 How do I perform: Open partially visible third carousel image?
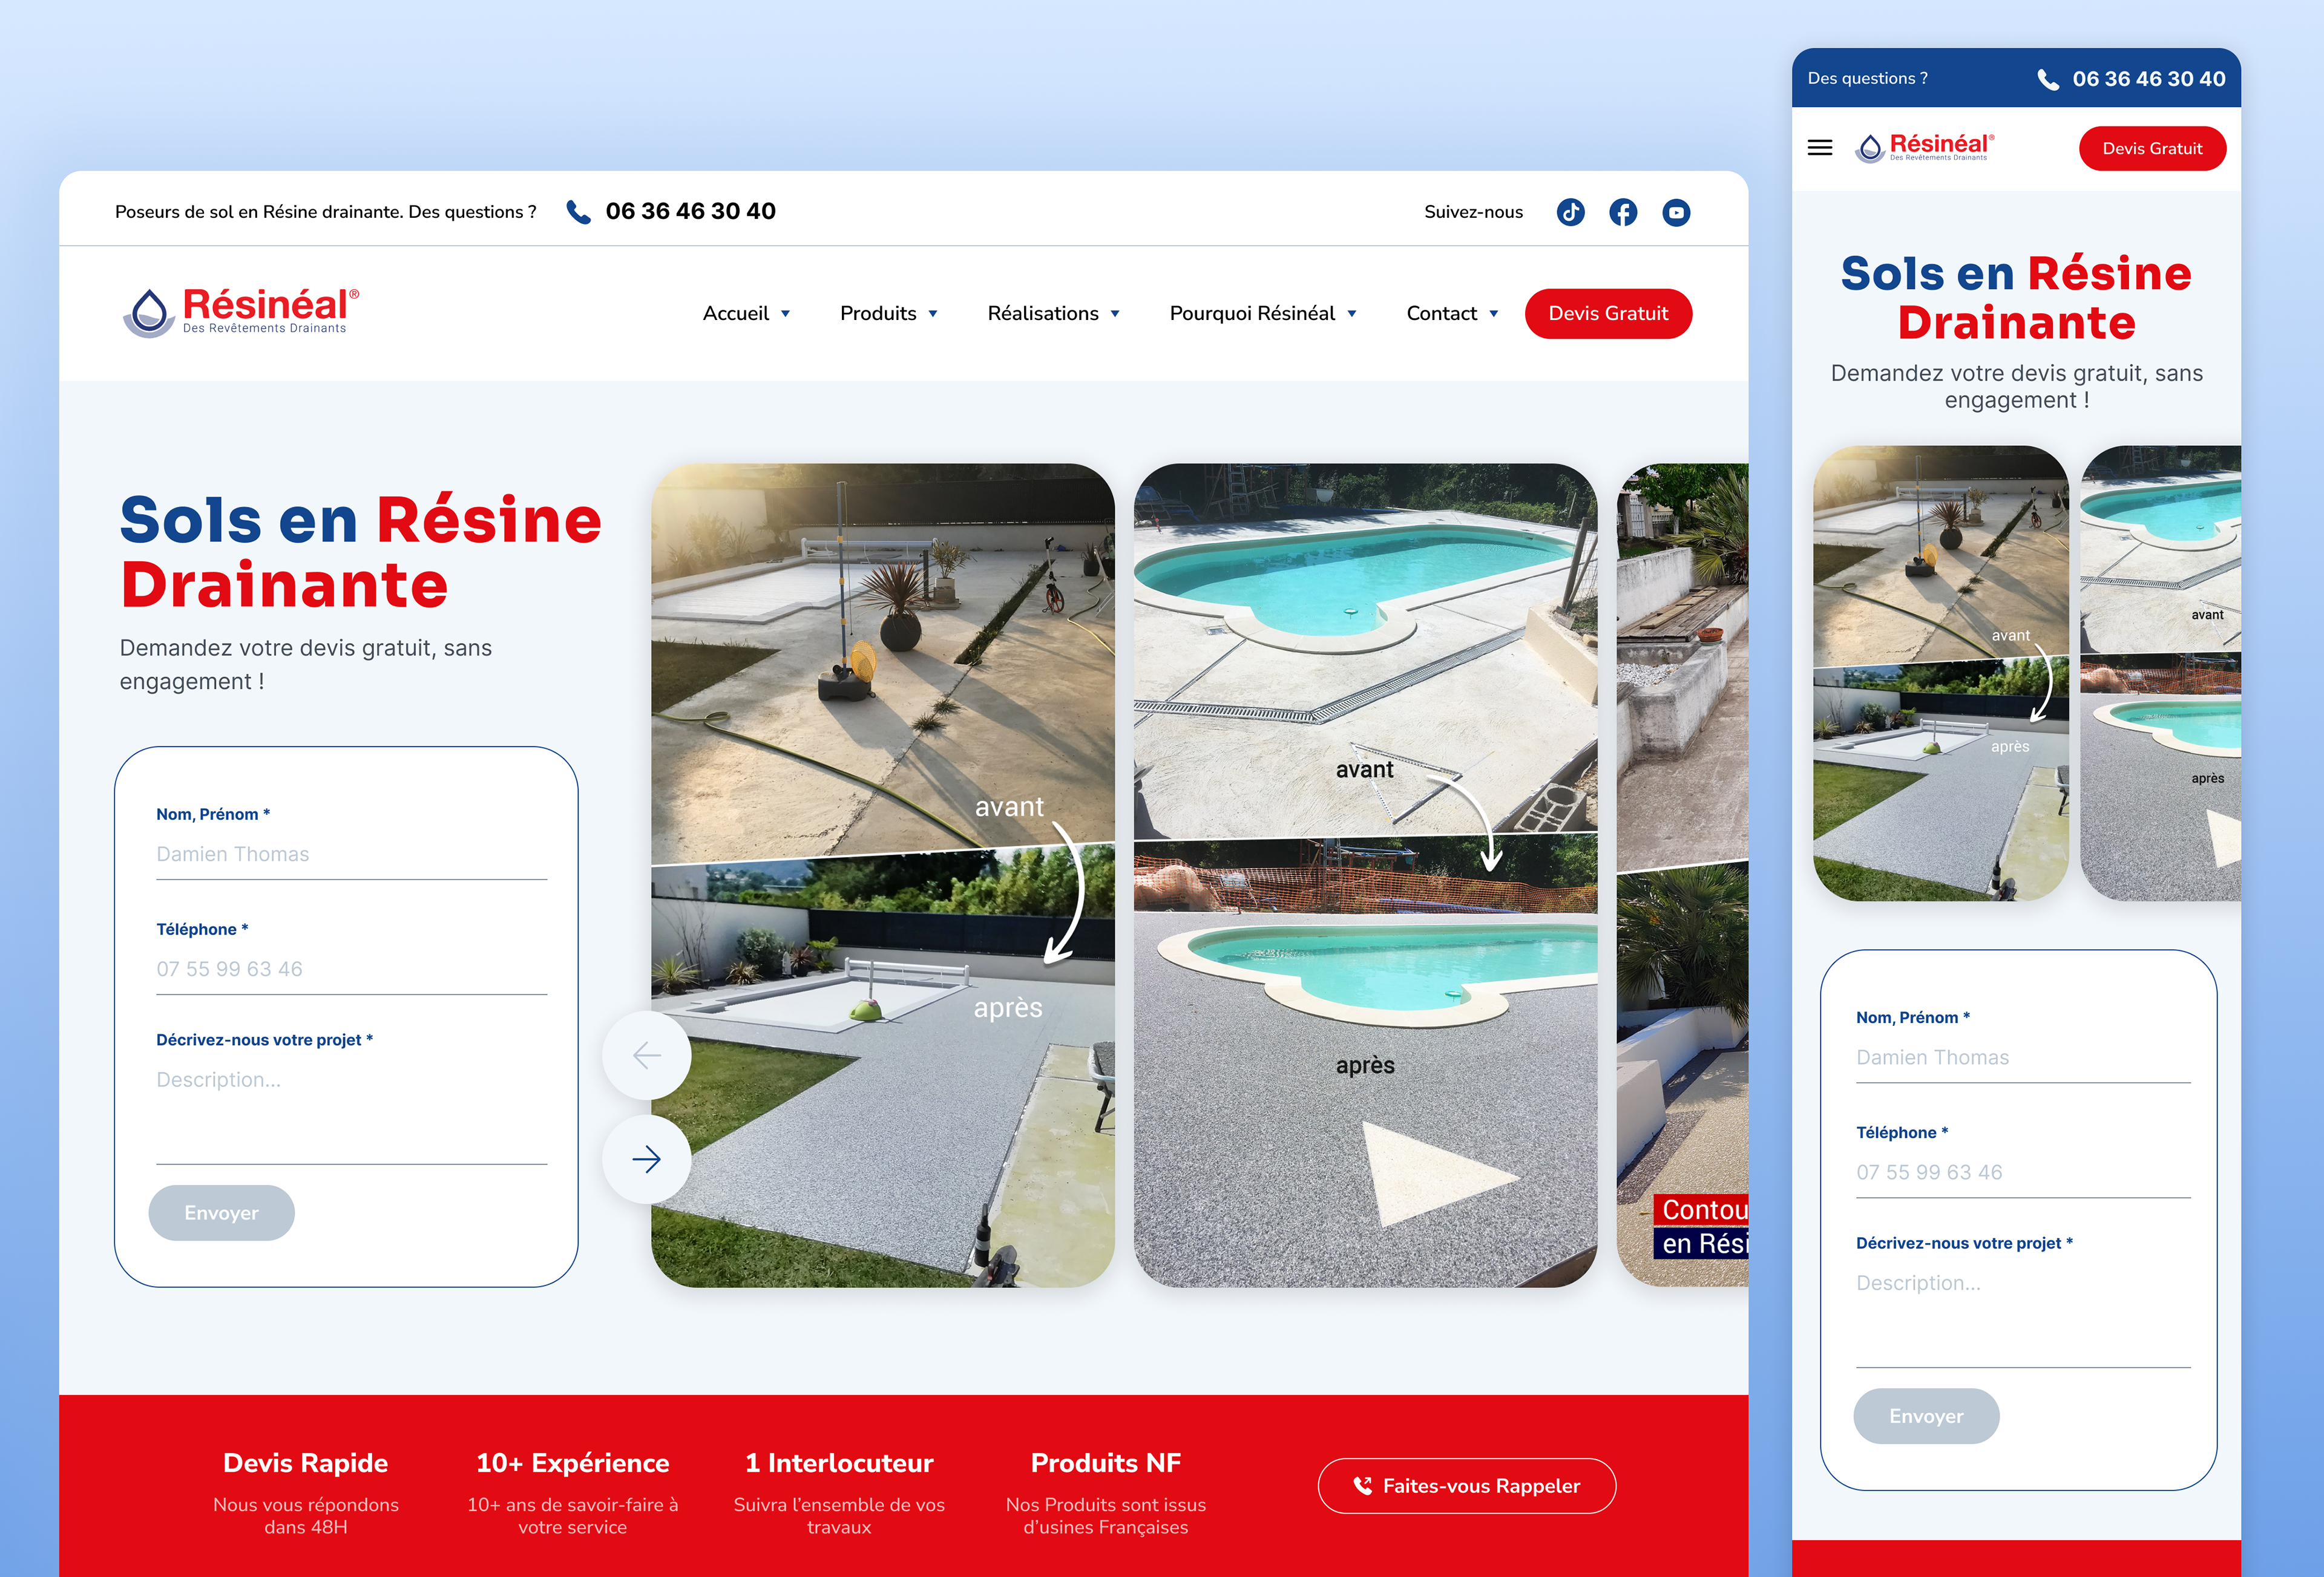click(x=1683, y=875)
